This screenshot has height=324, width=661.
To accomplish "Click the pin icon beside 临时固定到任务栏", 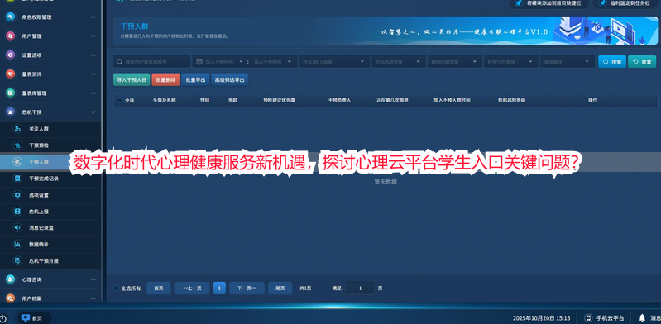I will pyautogui.click(x=602, y=3).
